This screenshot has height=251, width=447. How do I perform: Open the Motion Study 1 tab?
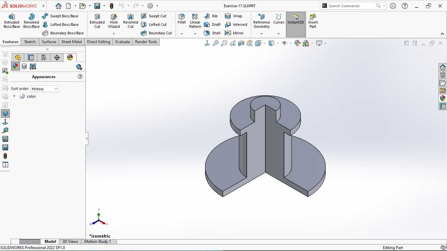coord(98,242)
